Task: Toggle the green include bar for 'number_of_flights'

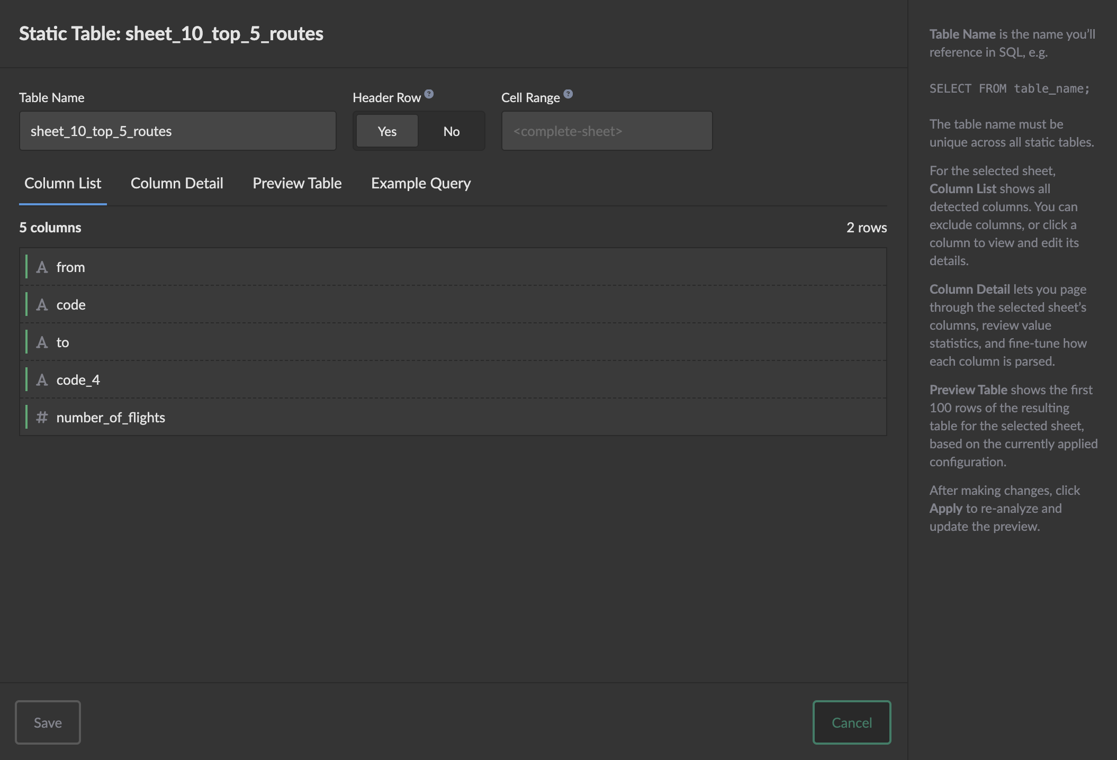Action: (26, 418)
